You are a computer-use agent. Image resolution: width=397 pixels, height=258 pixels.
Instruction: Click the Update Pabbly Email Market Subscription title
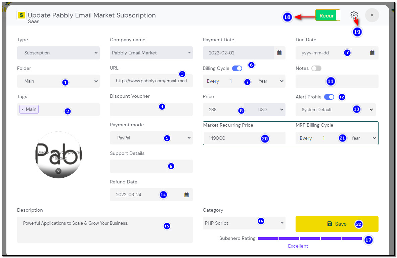click(92, 15)
